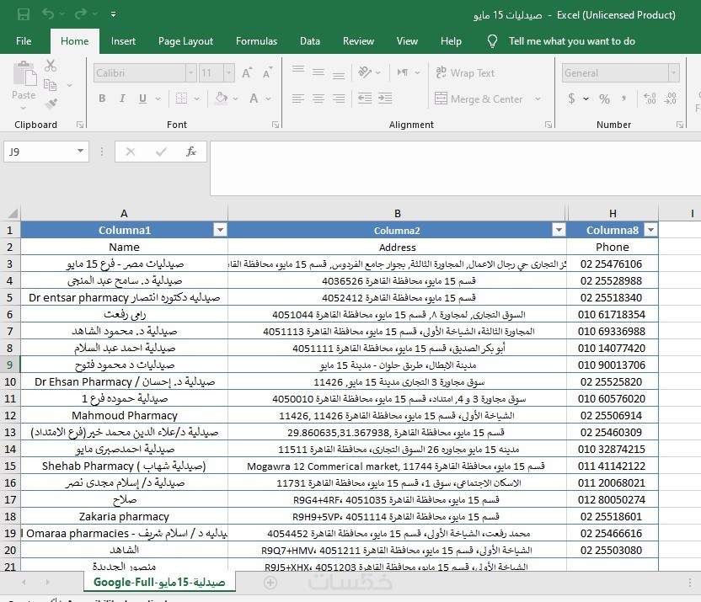Click the Undo arrow icon

click(x=48, y=14)
